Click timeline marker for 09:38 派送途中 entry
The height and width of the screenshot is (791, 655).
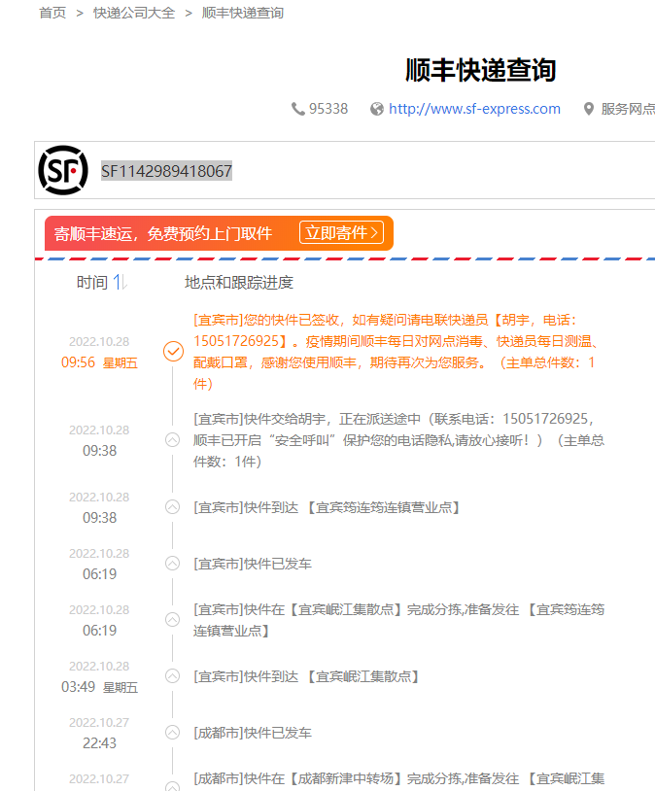pos(173,440)
